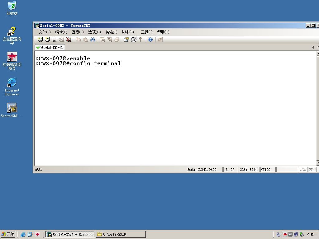Click the 就绪 status text
This screenshot has width=319, height=239.
(39, 170)
